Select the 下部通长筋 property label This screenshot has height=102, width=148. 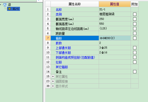[x=63, y=53]
